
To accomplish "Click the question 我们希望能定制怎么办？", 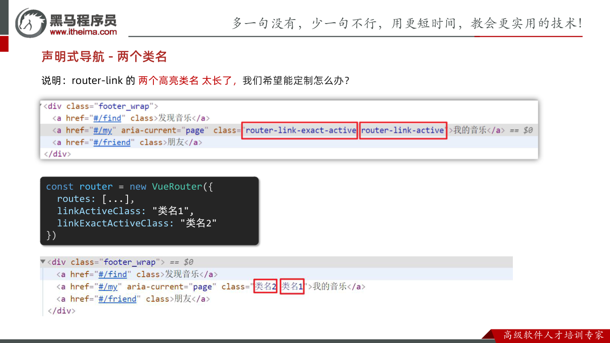I will pos(296,81).
